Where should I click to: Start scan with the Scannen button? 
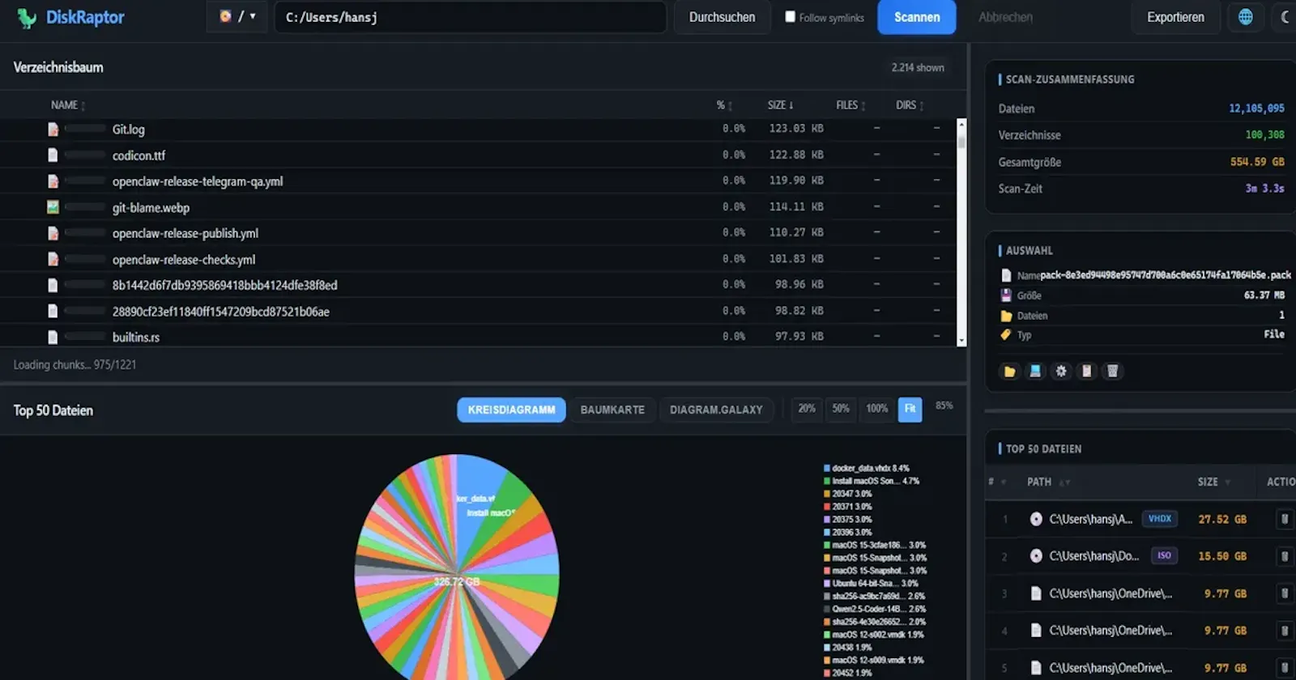pyautogui.click(x=917, y=17)
